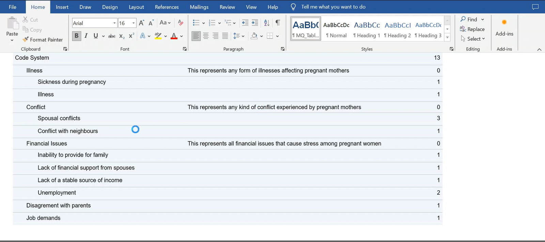Open the comments pane icon

tap(535, 7)
